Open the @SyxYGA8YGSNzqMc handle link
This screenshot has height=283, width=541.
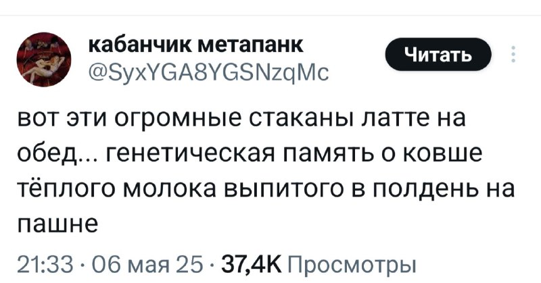pyautogui.click(x=209, y=73)
